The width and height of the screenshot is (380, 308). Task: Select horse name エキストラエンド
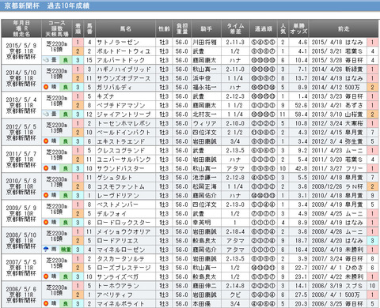(x=121, y=141)
